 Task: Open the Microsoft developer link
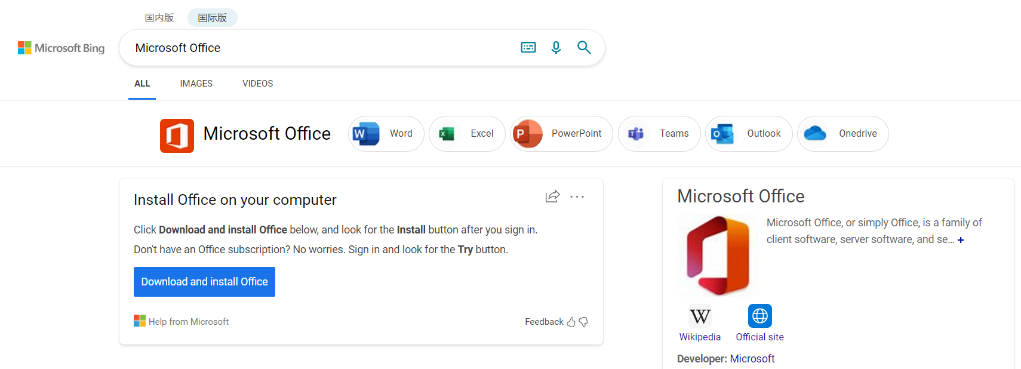pos(752,359)
